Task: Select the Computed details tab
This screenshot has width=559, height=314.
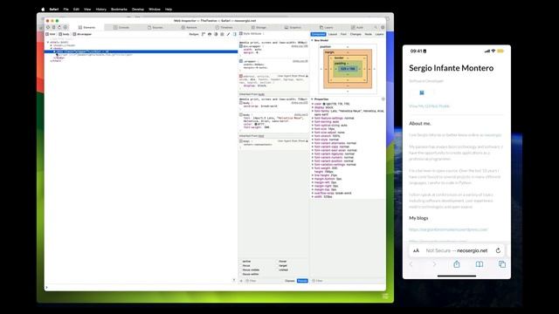Action: pyautogui.click(x=318, y=34)
